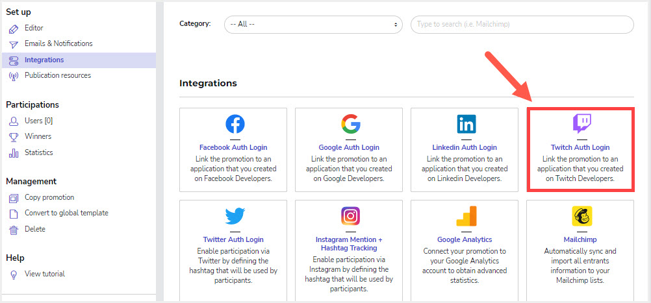Viewport: 651px width, 303px height.
Task: Open Emails & Notifications in sidebar
Action: point(58,43)
